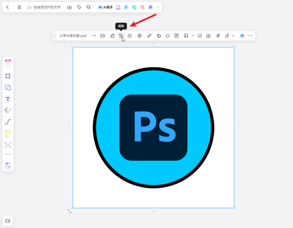Screen dimensions: 293x228
Task: Click the rectangle frame style icon
Action: click(x=103, y=36)
